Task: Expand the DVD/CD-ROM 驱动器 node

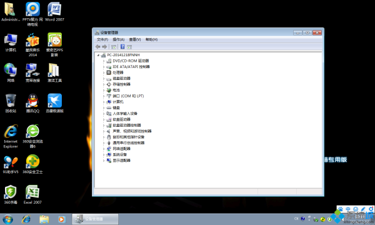Action: pyautogui.click(x=104, y=61)
